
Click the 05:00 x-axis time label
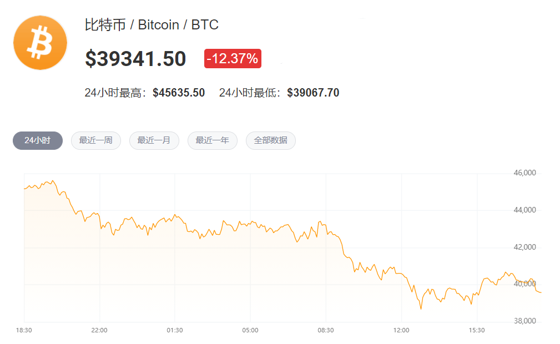pos(250,330)
